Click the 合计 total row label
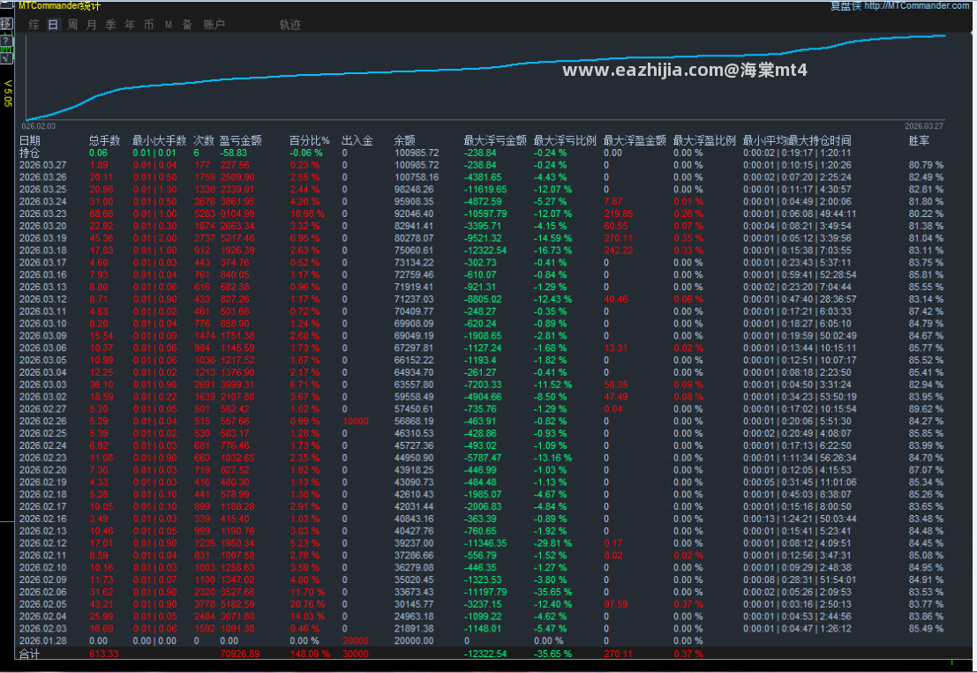 pyautogui.click(x=29, y=654)
